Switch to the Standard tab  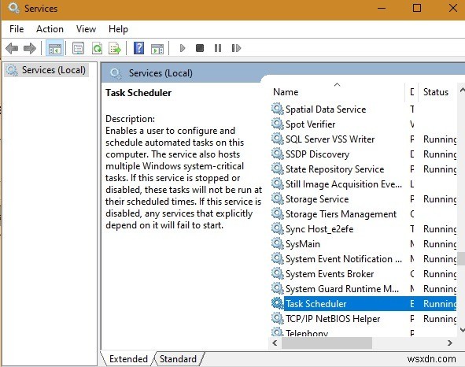178,358
